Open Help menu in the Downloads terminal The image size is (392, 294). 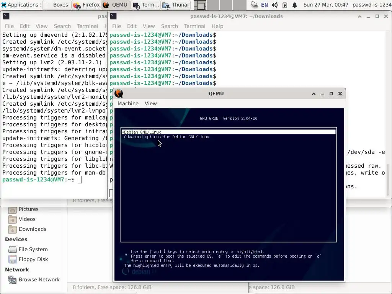coord(217,26)
